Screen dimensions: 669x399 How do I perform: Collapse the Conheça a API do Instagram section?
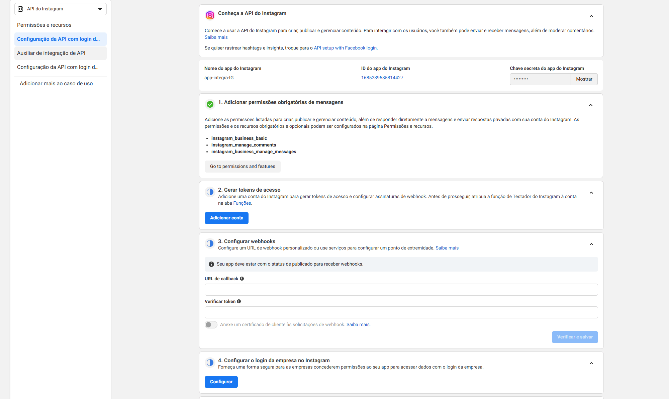pos(591,16)
